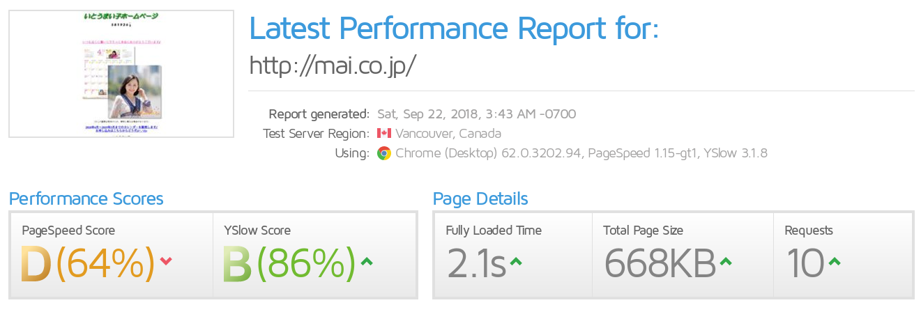Click the green arrow next to 668KB page size
The image size is (921, 312).
[x=726, y=261]
